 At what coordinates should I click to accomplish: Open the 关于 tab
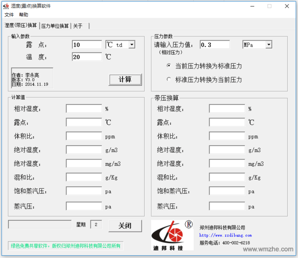coord(80,26)
